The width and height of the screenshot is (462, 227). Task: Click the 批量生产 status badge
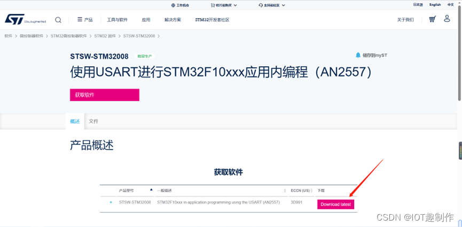coord(145,56)
